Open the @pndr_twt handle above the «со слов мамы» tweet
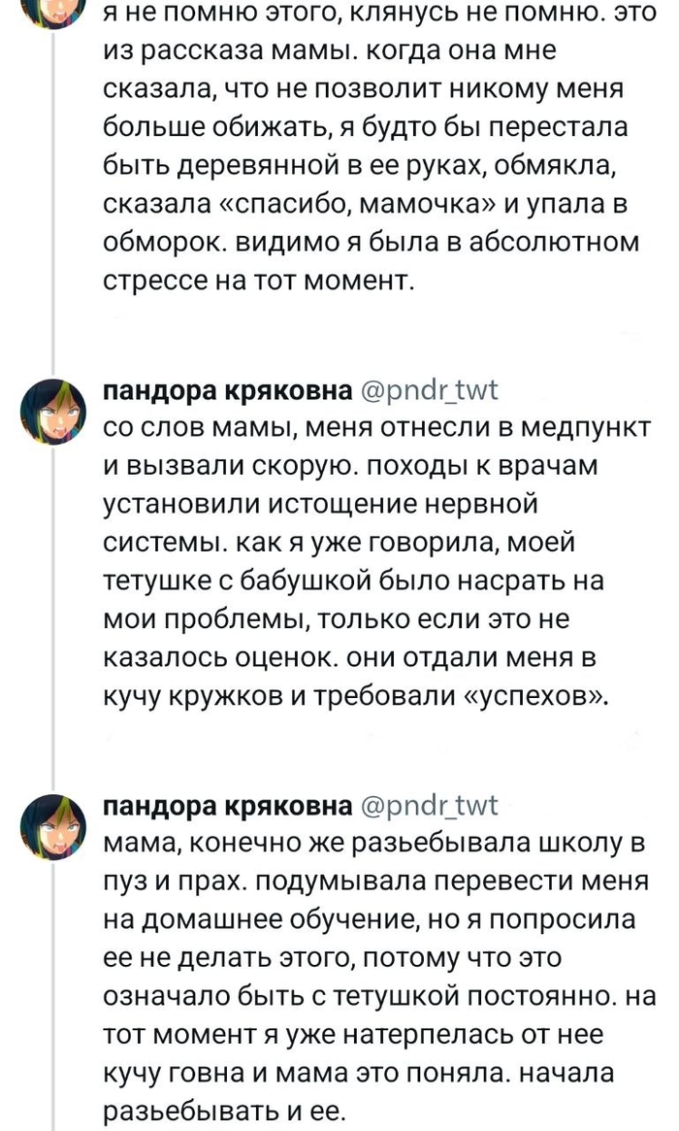Screen dimensions: 679x1131 click(428, 390)
